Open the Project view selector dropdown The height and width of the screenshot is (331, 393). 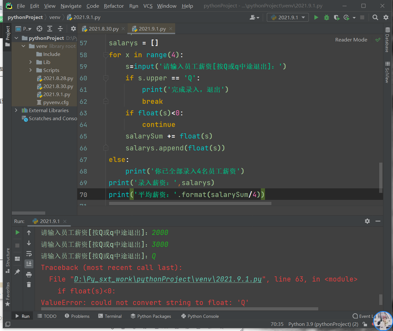pyautogui.click(x=23, y=29)
